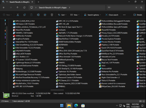Expand chevron after Search Results in Morph's Apps
This screenshot has width=146, height=108.
click(69, 8)
